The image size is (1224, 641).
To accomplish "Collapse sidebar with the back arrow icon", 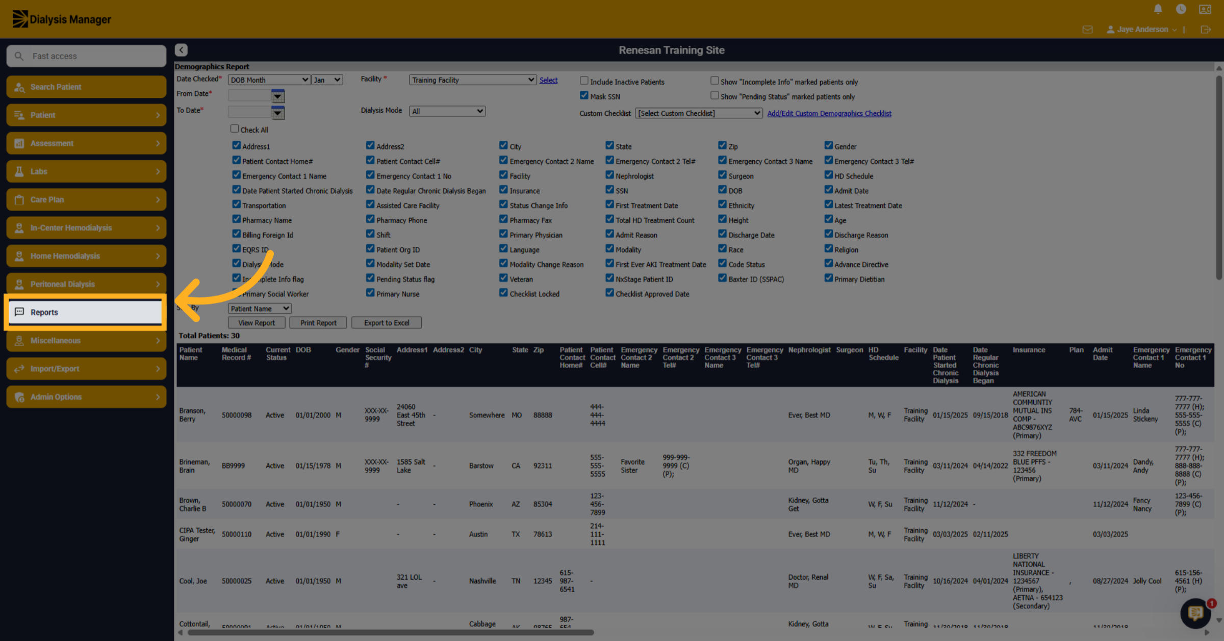I will [x=181, y=50].
